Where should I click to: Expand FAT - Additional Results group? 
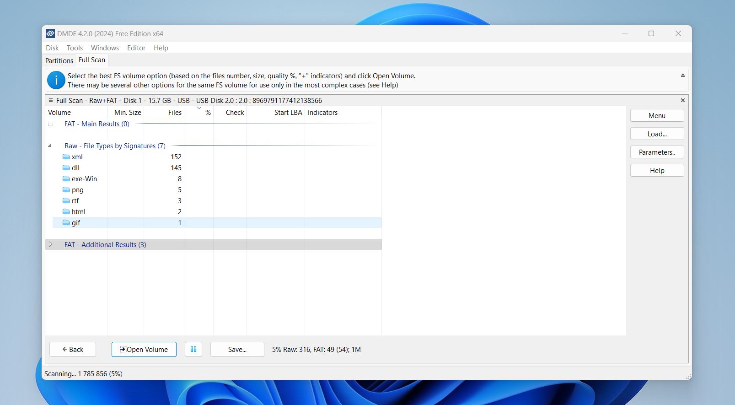coord(50,244)
